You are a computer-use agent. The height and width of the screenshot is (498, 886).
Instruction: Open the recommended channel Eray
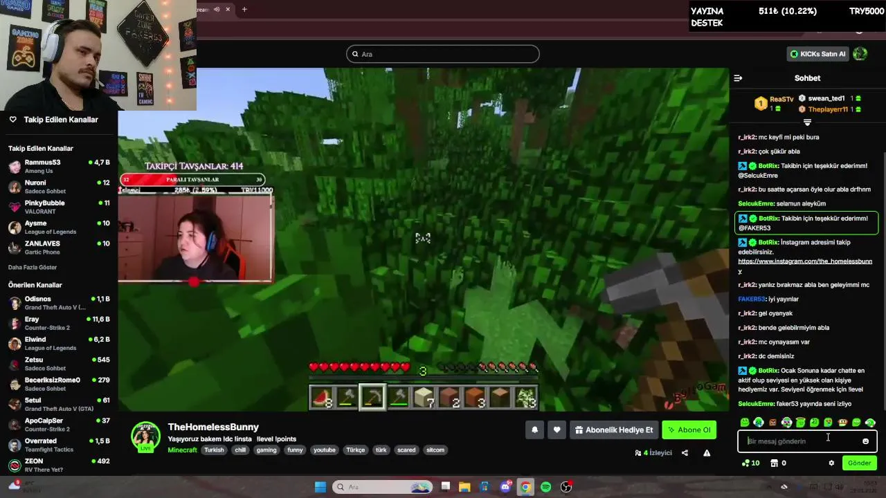click(59, 323)
